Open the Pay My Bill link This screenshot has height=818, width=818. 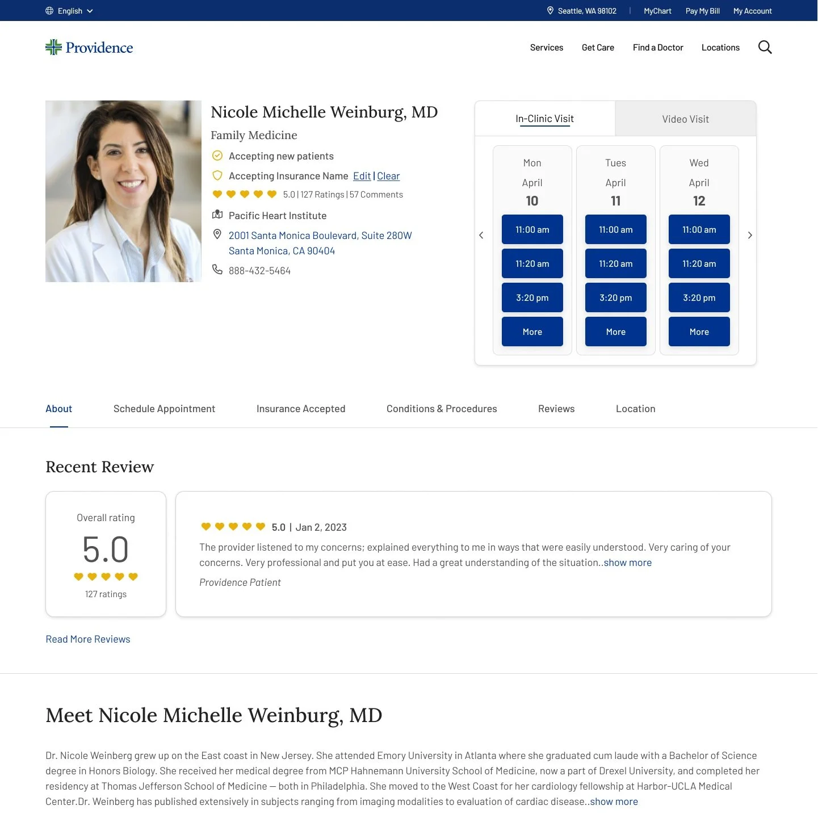tap(702, 11)
